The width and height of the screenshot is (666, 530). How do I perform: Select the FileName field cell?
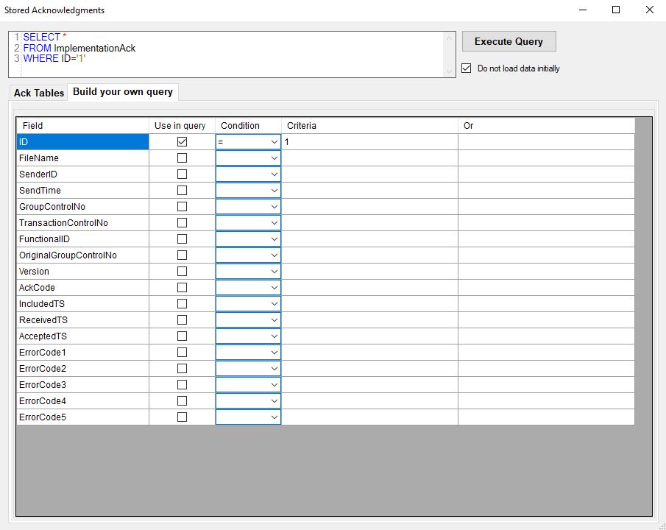(83, 158)
